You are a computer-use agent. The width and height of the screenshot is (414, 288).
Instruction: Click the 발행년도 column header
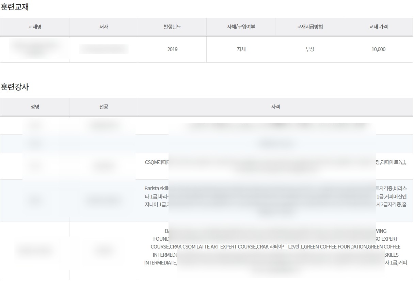(172, 27)
